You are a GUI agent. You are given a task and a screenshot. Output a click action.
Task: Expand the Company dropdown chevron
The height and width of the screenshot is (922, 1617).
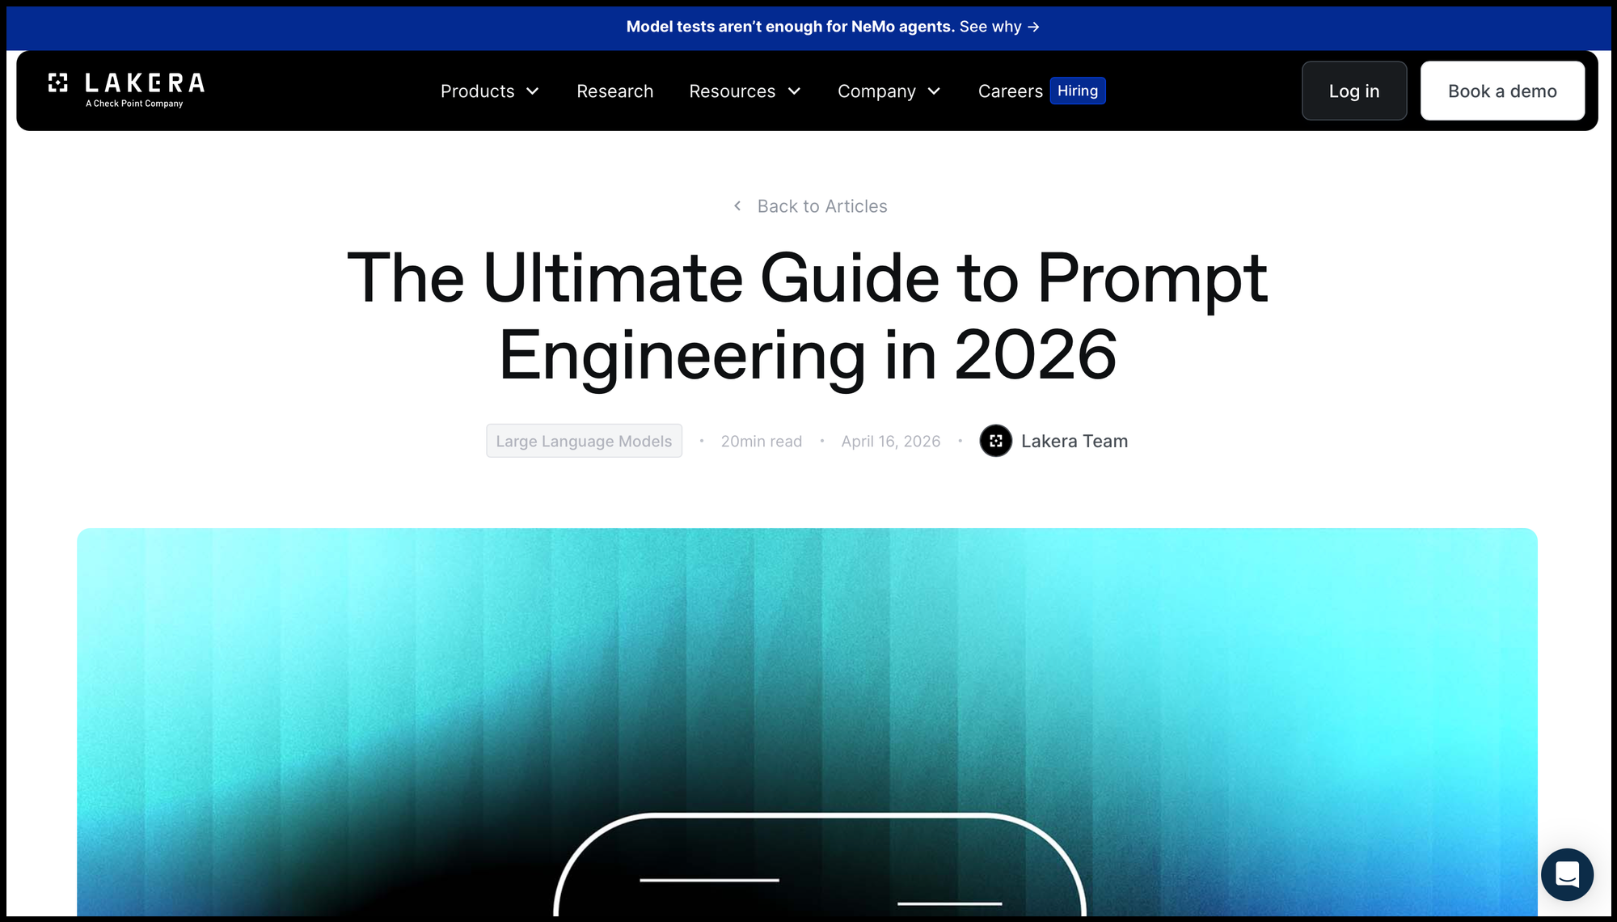pyautogui.click(x=934, y=91)
